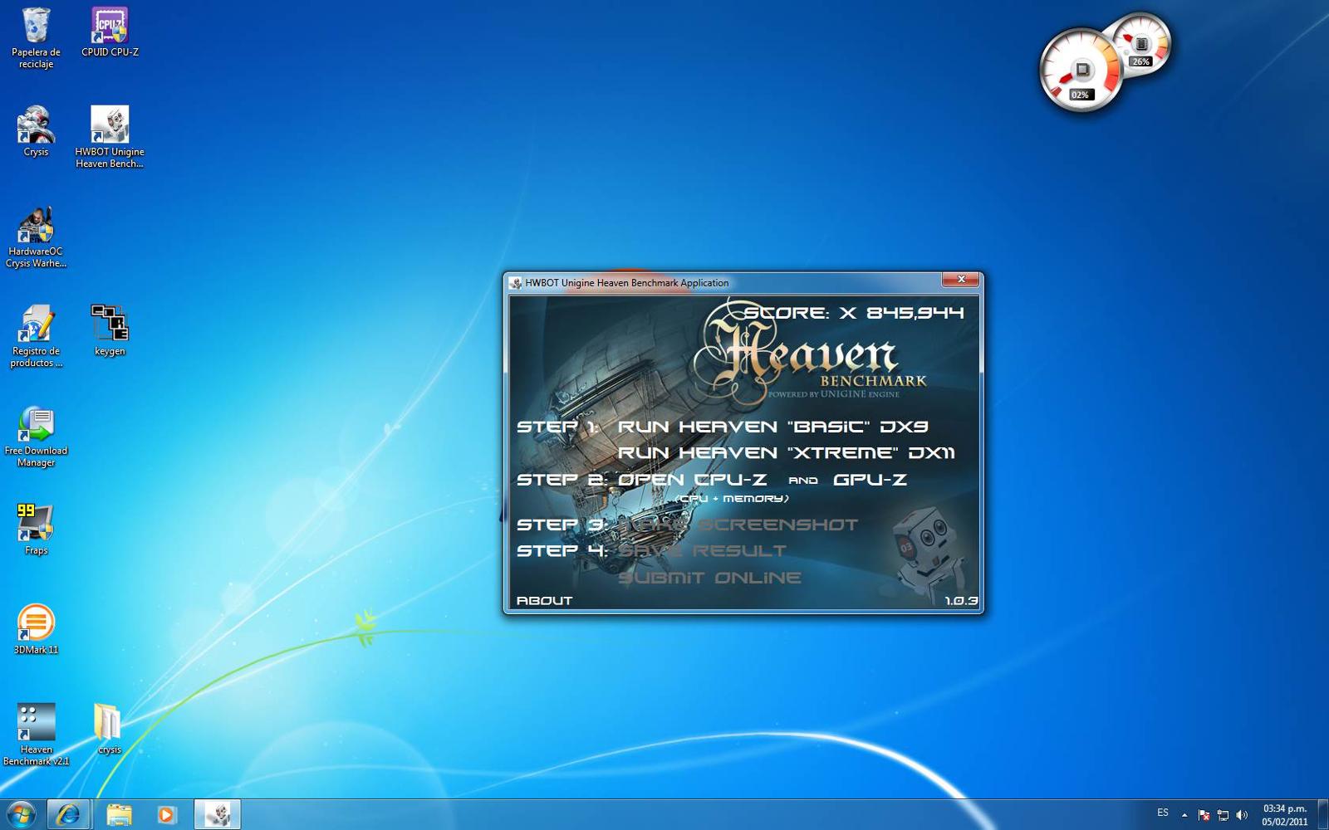The width and height of the screenshot is (1329, 830).
Task: Open the volume speaker tray icon
Action: coord(1242,815)
